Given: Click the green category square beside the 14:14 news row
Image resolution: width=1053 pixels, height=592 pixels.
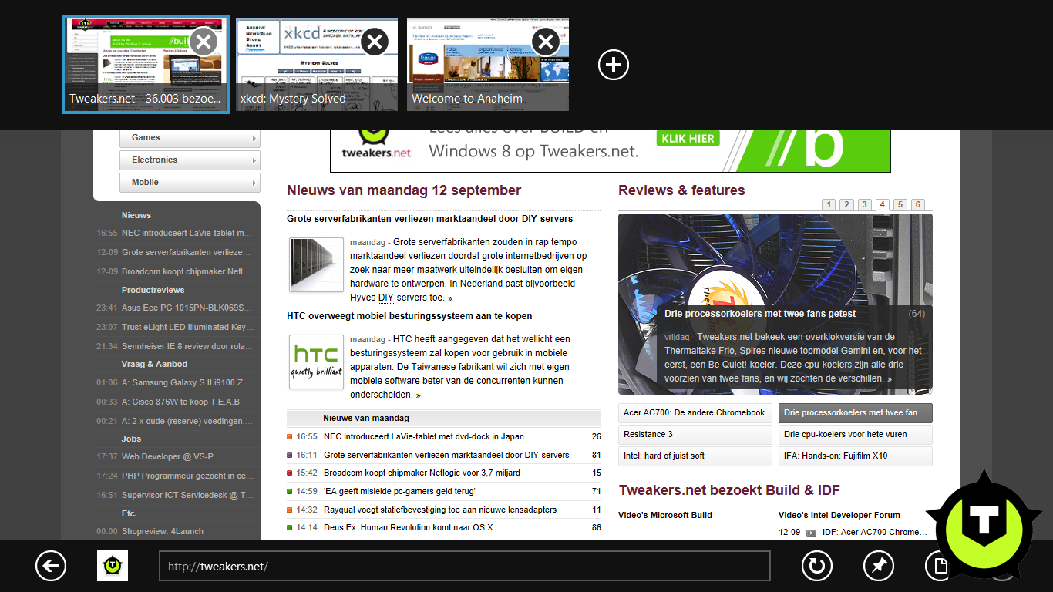Looking at the screenshot, I should tap(290, 527).
